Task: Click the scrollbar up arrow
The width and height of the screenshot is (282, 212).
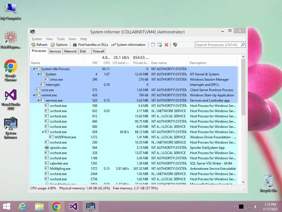Action: [x=243, y=57]
